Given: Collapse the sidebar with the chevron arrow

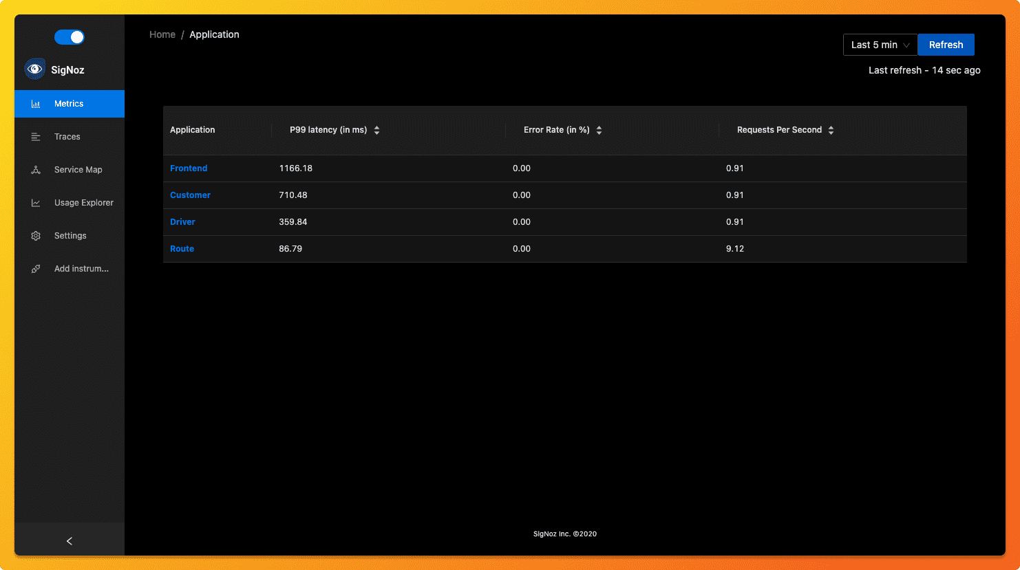Looking at the screenshot, I should point(69,540).
